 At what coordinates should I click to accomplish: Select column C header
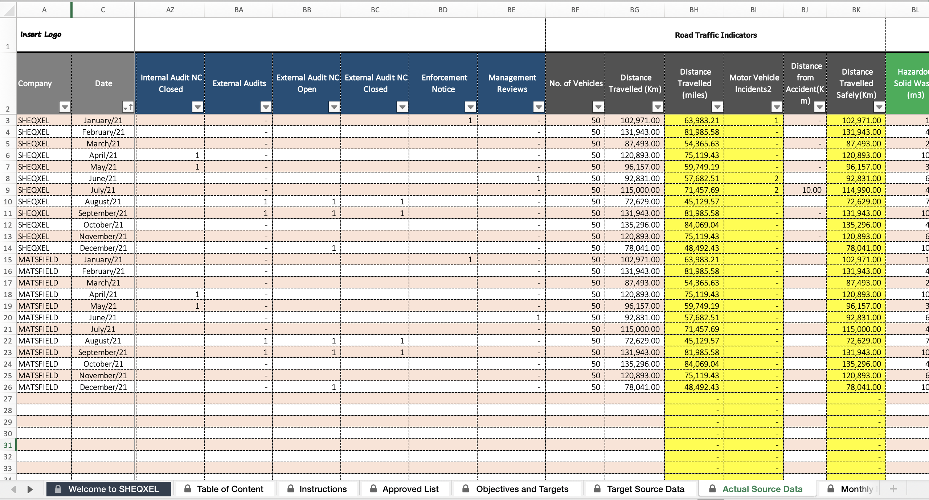[x=103, y=10]
